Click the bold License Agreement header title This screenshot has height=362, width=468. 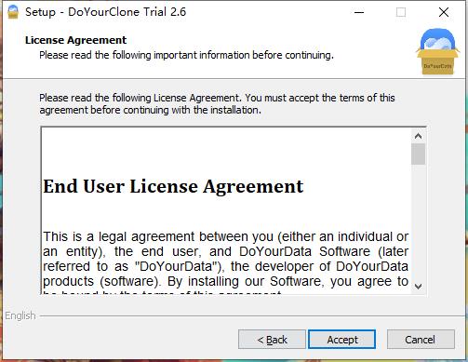click(x=75, y=40)
